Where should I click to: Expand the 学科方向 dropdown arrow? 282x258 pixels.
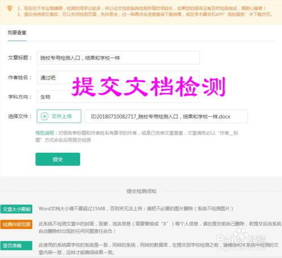coord(194,97)
